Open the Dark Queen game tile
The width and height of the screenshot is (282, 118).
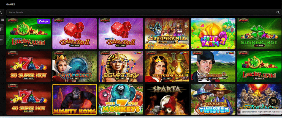[x=75, y=67]
